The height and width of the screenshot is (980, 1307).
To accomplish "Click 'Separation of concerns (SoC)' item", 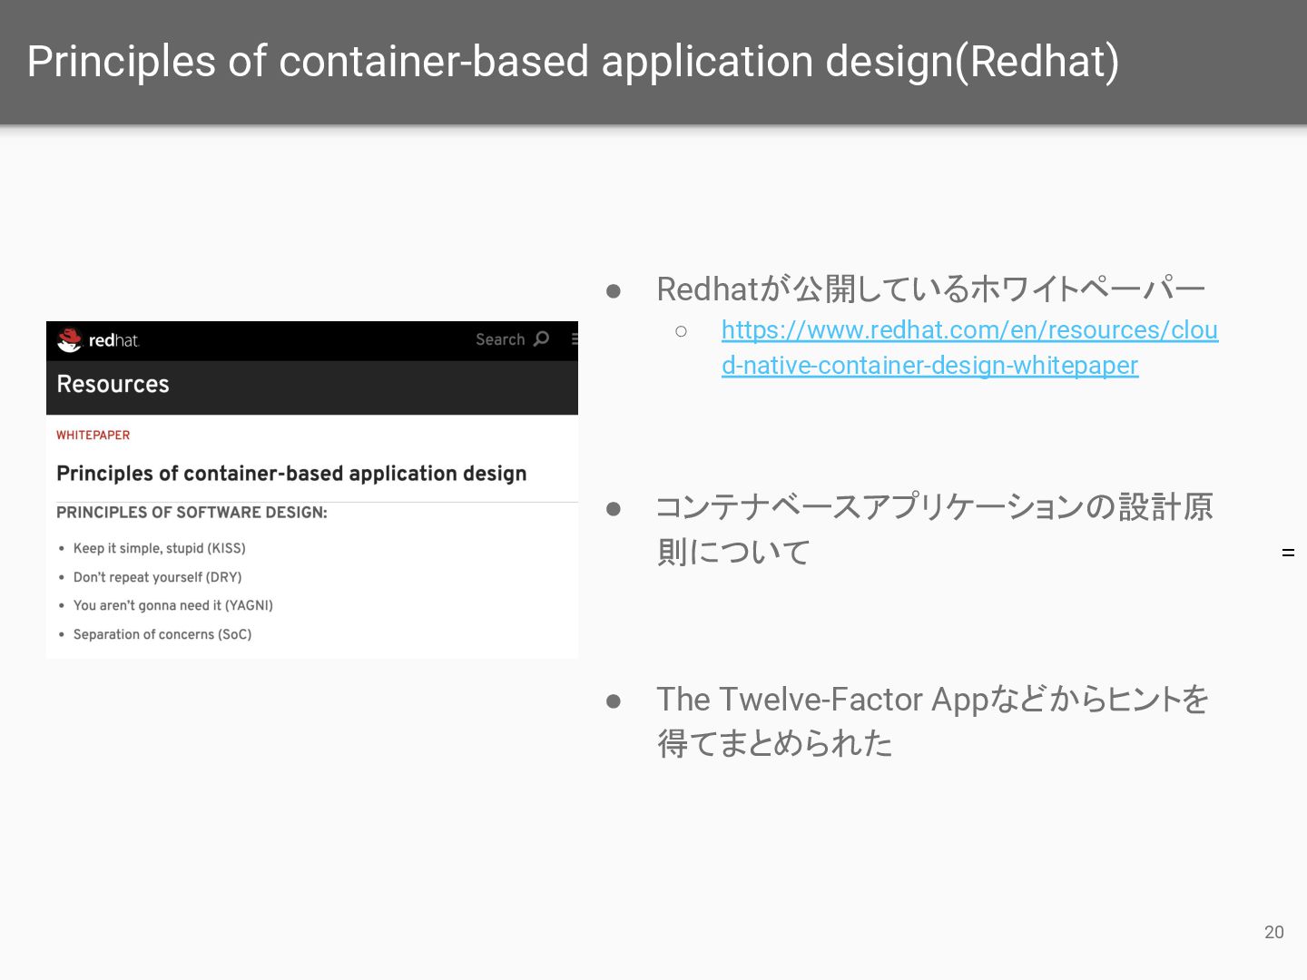I will (x=162, y=634).
